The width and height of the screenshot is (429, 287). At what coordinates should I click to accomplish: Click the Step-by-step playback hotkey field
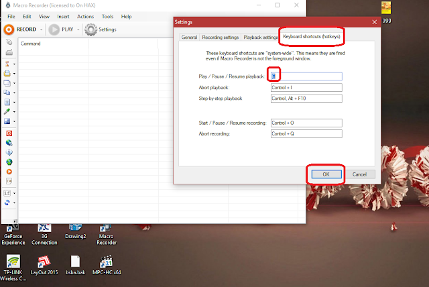coord(306,98)
